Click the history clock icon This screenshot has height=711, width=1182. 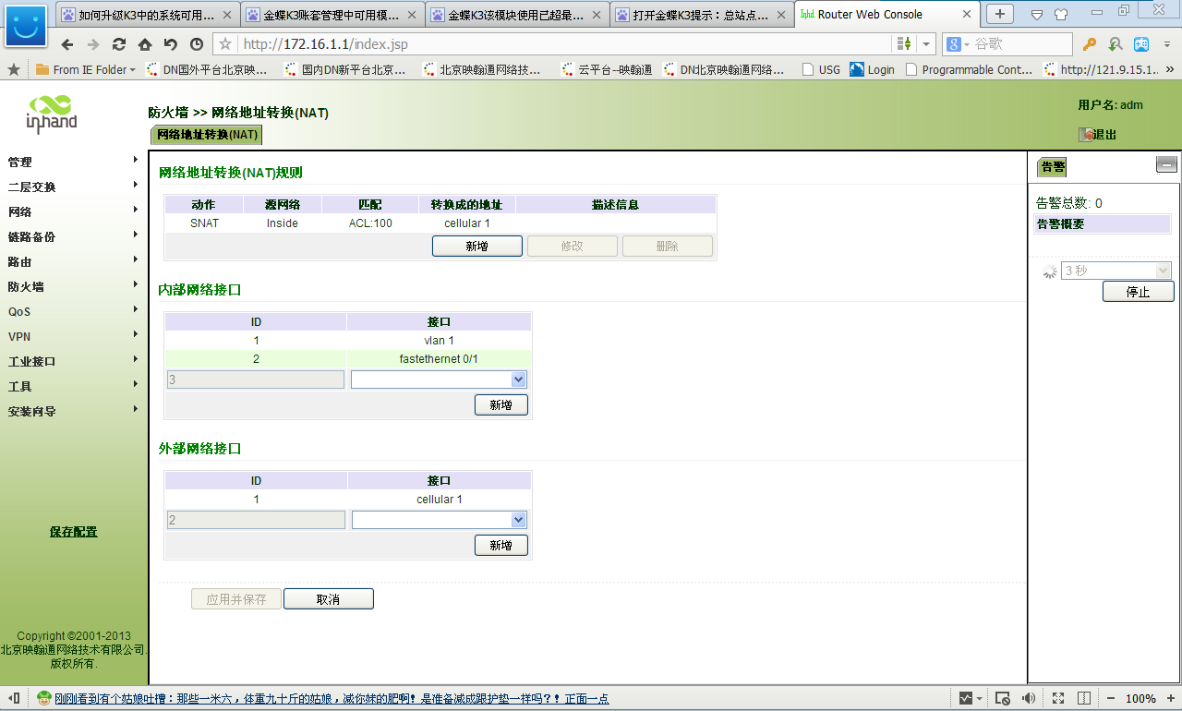tap(197, 44)
